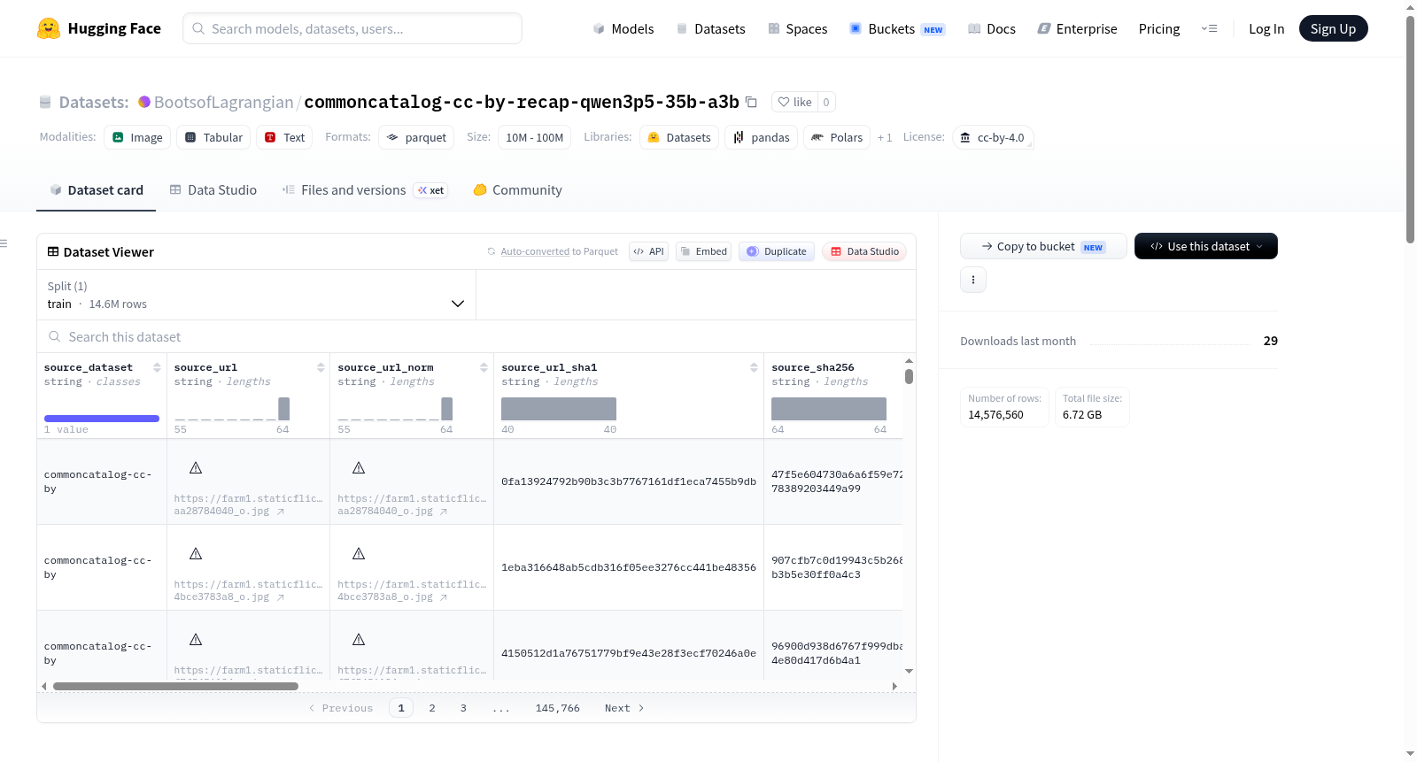Viewport: 1417px width, 762px height.
Task: Expand the train split dropdown
Action: pyautogui.click(x=257, y=295)
